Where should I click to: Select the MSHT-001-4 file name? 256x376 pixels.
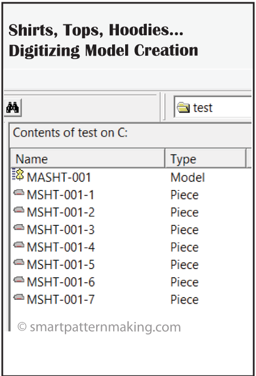(x=61, y=247)
